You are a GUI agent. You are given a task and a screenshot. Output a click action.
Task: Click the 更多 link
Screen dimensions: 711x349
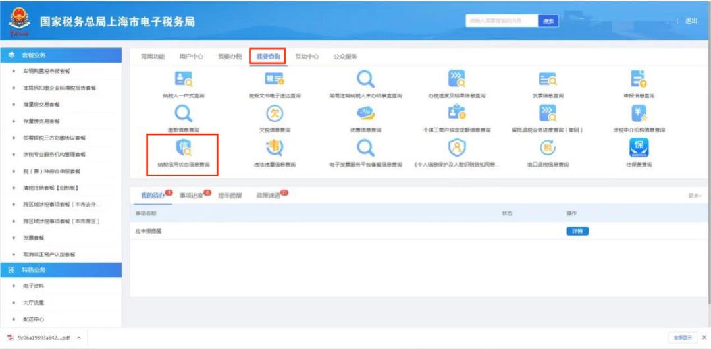[x=695, y=196]
